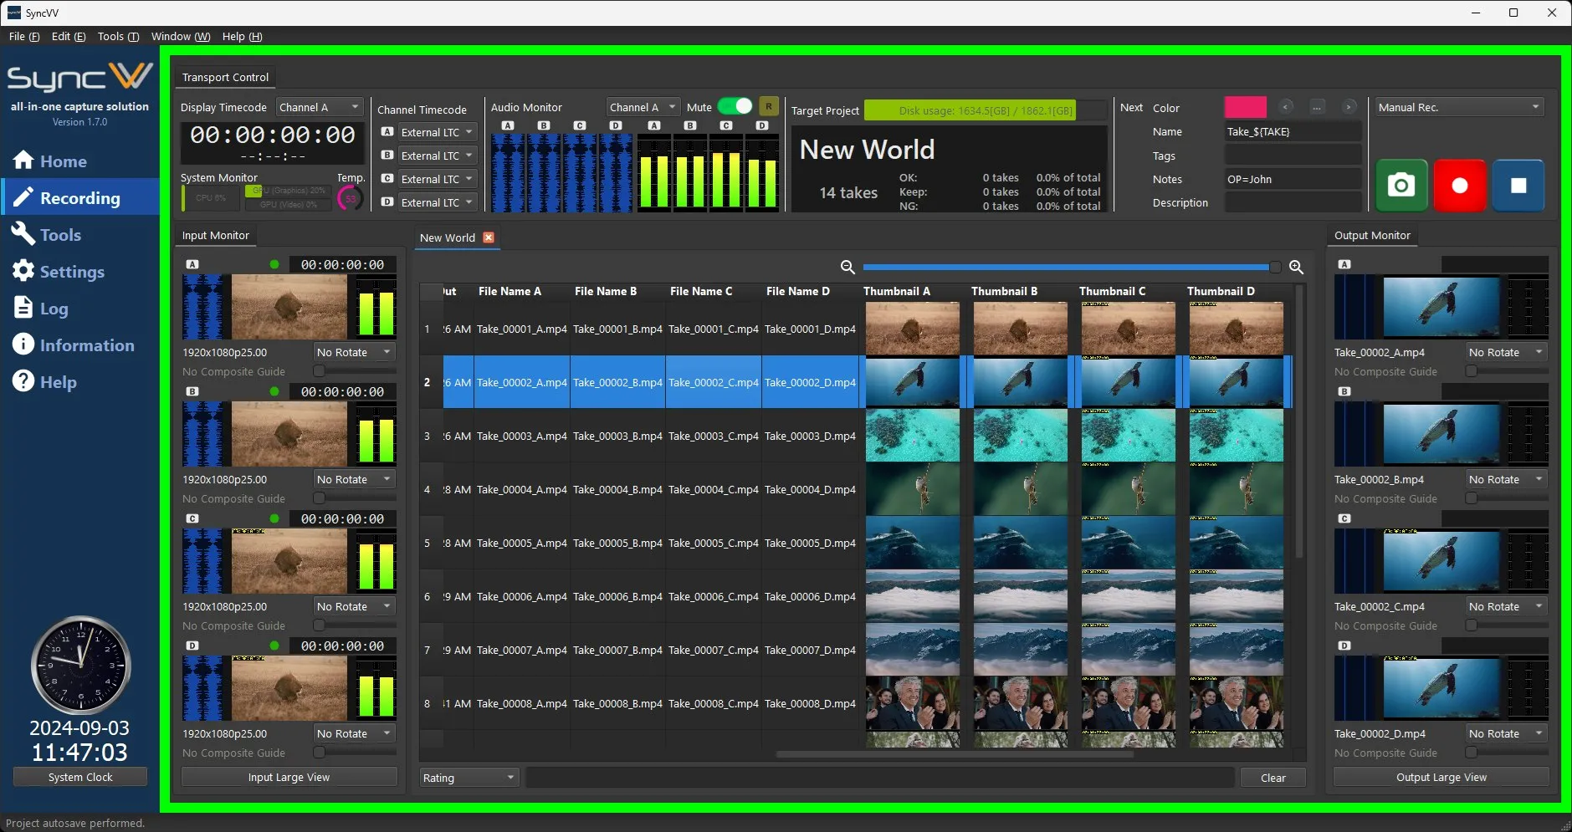Screen dimensions: 1572x832
Task: Enable Composite Guide checkbox for output Take_00002_B.mp4
Action: (1471, 498)
